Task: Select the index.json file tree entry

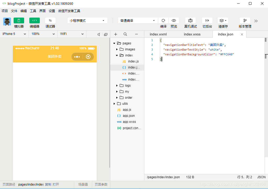Action: [127, 67]
